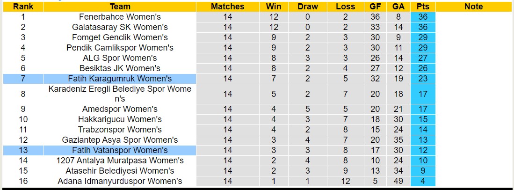Click Trabzonspor Women's team name
This screenshot has width=514, height=190.
(120, 130)
